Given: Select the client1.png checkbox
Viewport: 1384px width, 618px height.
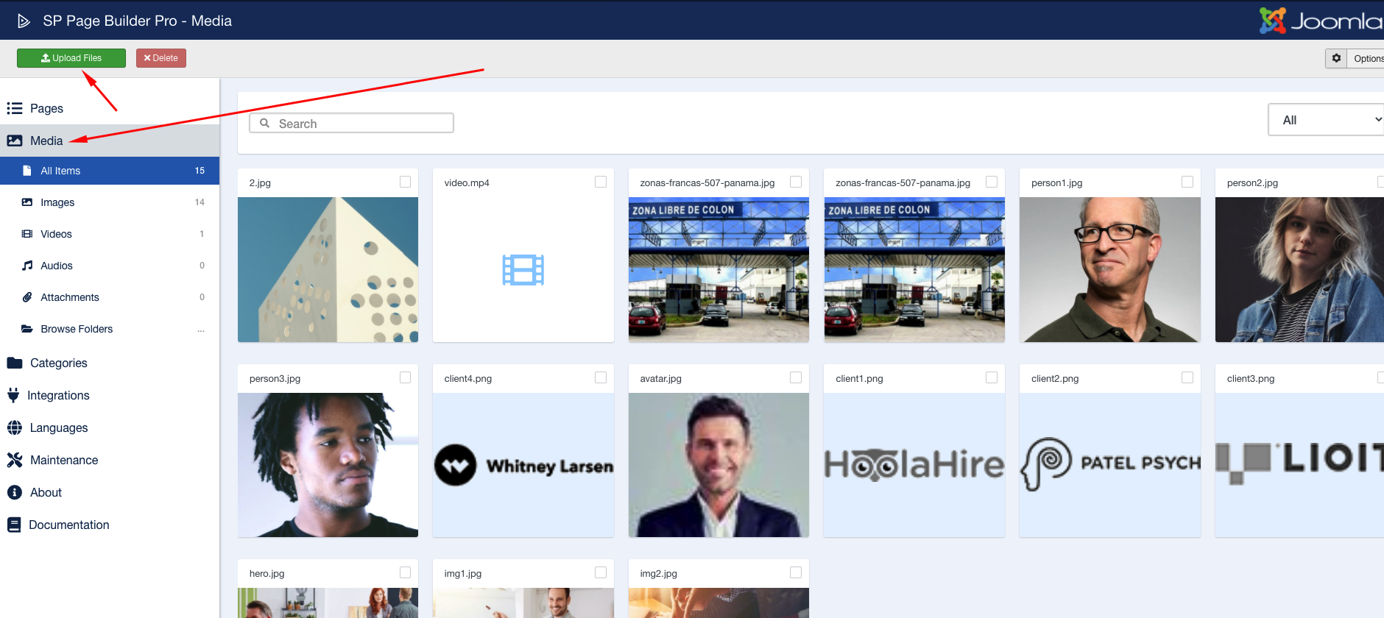Looking at the screenshot, I should pos(992,377).
